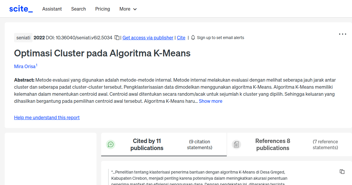Viewport: 352px width, 185px height.
Task: Follow the Get access via publisher link
Action: pos(148,38)
